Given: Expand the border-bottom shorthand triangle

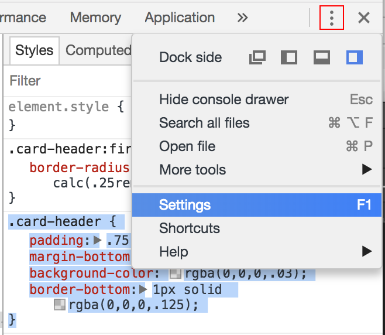Looking at the screenshot, I should 143,289.
